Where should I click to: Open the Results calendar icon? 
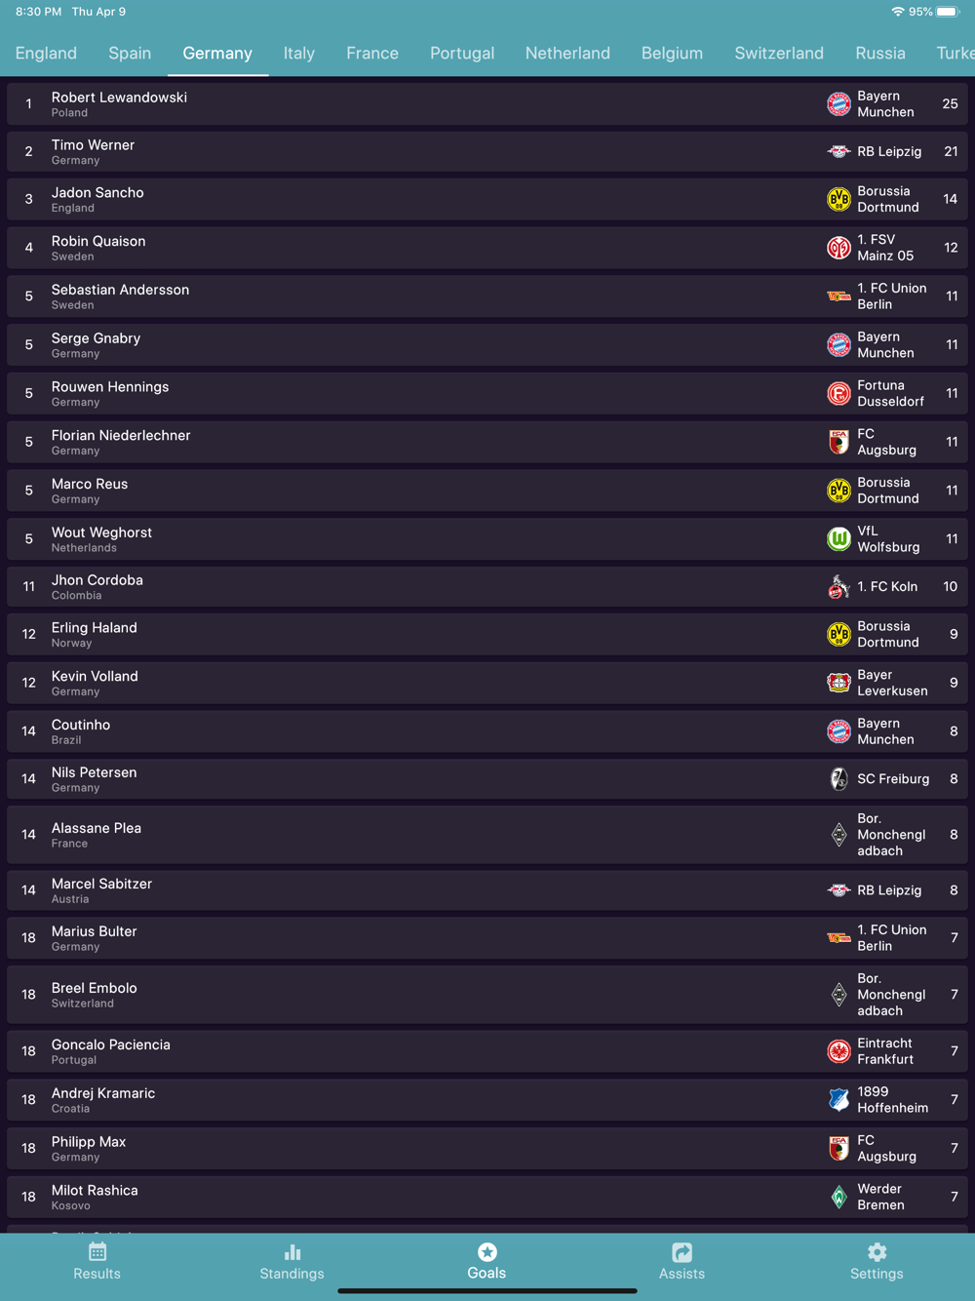pos(97,1251)
